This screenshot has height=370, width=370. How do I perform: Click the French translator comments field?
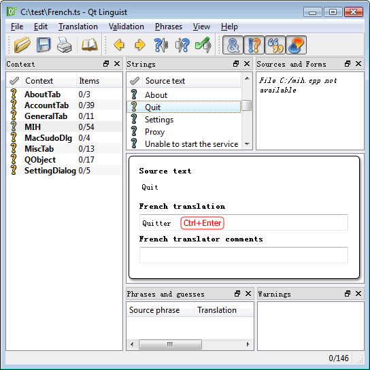(x=243, y=255)
